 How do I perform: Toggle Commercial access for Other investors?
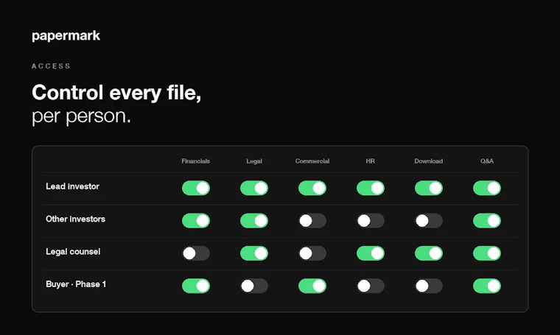pos(312,221)
